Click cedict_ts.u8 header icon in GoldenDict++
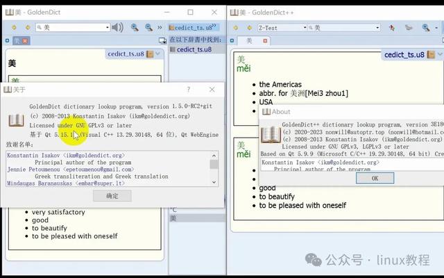Image resolution: width=444 pixels, height=278 pixels. tap(431, 55)
